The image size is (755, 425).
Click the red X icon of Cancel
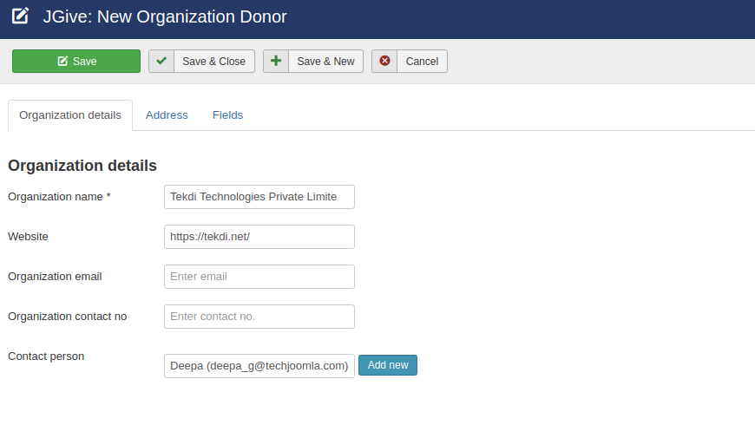(384, 62)
